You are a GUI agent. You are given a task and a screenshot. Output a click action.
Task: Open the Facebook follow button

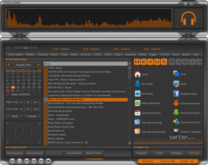(x=142, y=153)
